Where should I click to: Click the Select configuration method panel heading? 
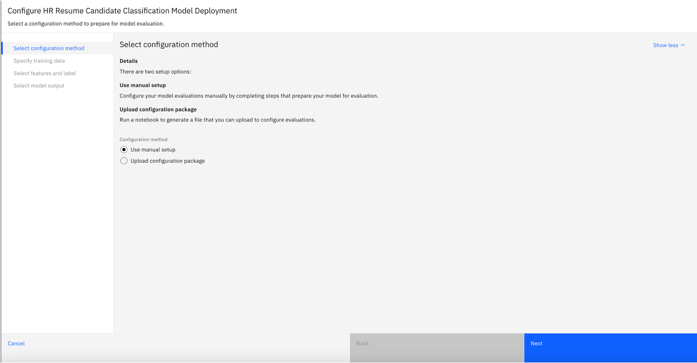pyautogui.click(x=168, y=44)
